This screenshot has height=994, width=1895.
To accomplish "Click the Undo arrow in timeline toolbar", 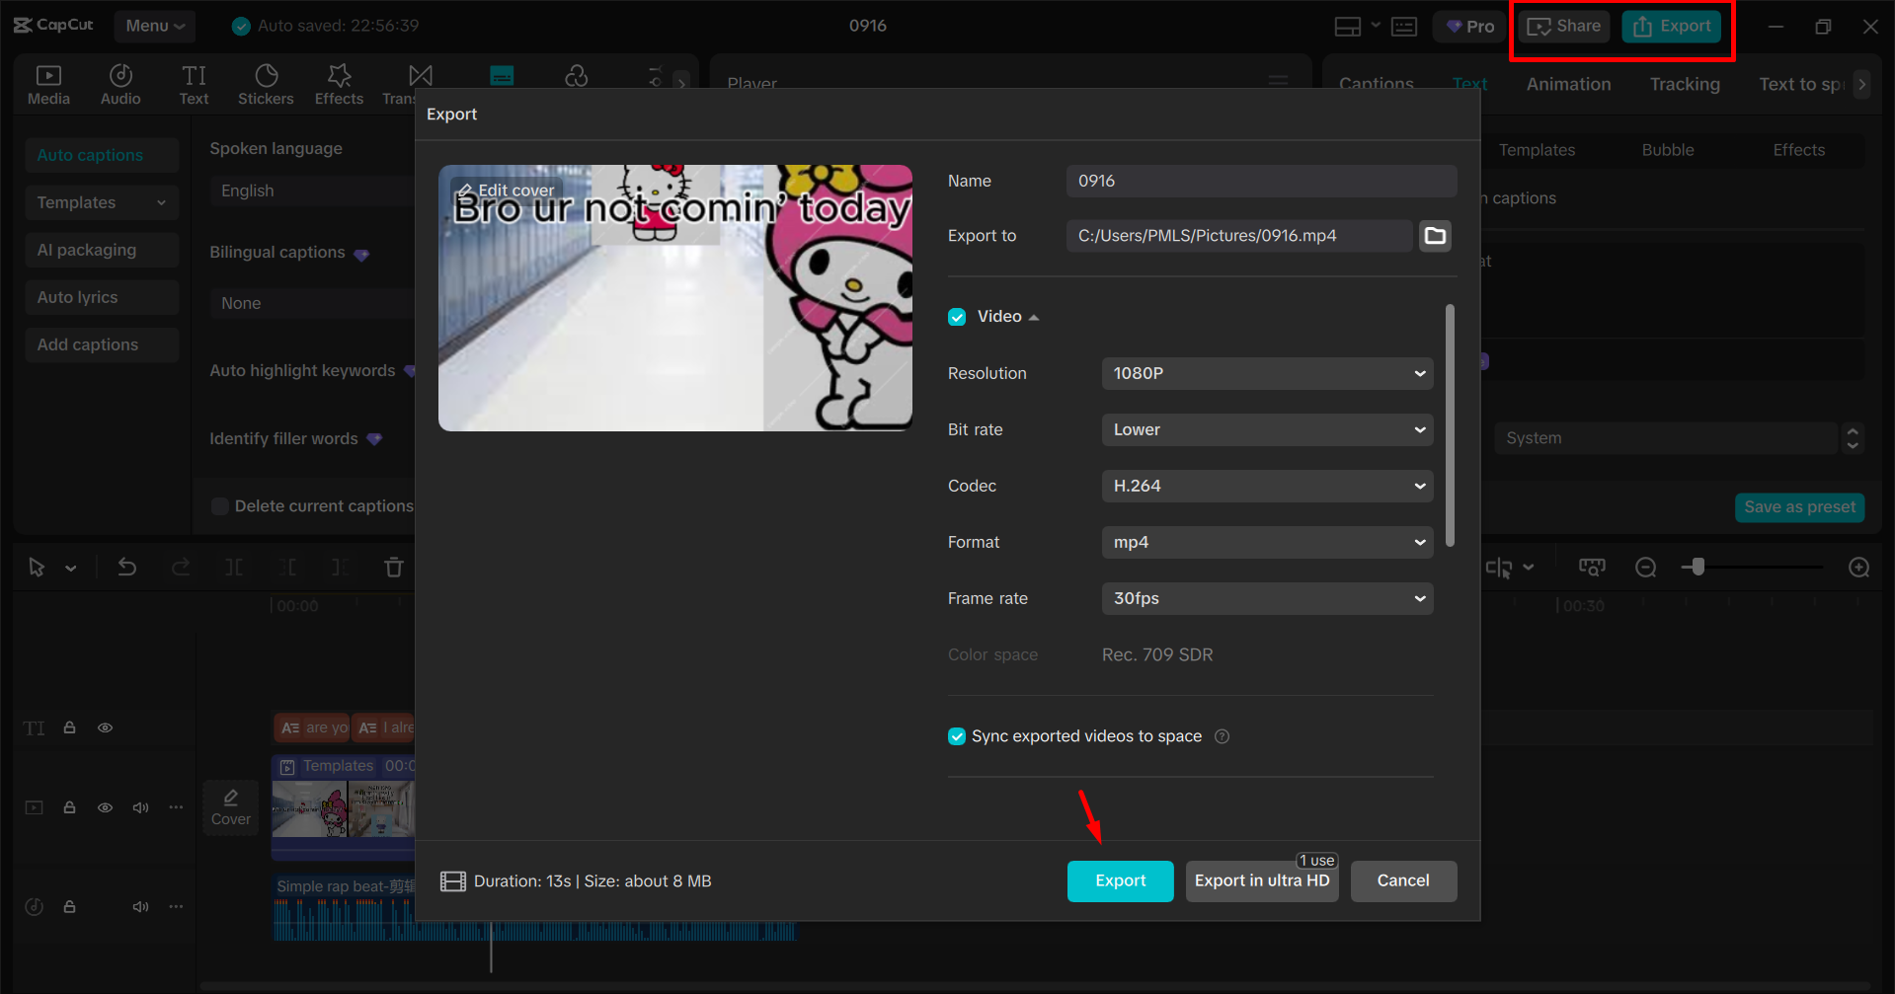I will (127, 567).
